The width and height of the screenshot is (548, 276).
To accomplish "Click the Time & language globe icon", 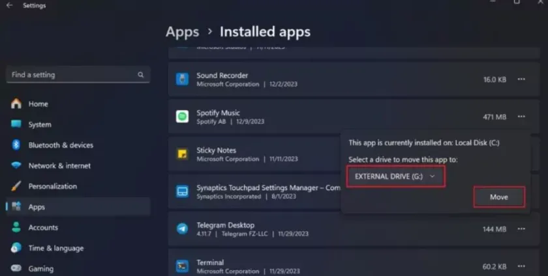I will 16,248.
